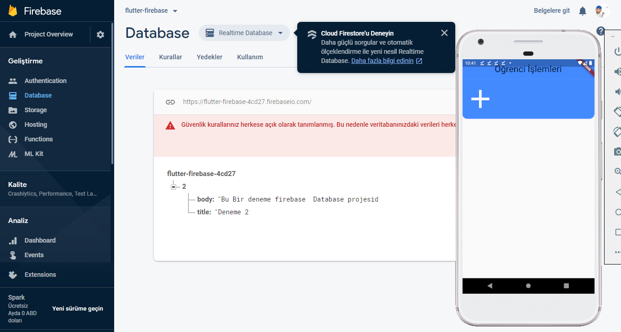Screen dimensions: 621x332
Task: Click Project Overview label
Action: [x=49, y=34]
